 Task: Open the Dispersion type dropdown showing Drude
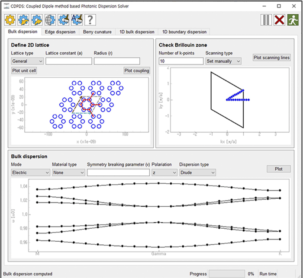(x=197, y=173)
